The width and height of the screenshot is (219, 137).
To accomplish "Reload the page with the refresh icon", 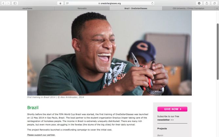I will pos(152,3).
